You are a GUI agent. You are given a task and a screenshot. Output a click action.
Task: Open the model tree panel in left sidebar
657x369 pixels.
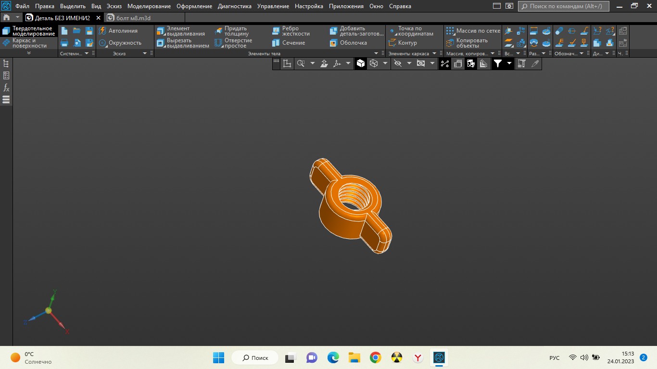tap(6, 63)
